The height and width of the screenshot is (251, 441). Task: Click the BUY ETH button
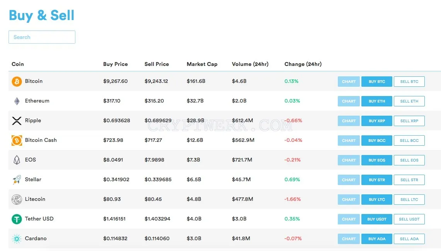click(x=377, y=101)
